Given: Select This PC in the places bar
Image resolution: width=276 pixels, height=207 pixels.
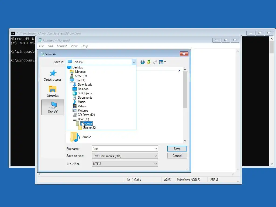Looking at the screenshot, I should (x=53, y=108).
